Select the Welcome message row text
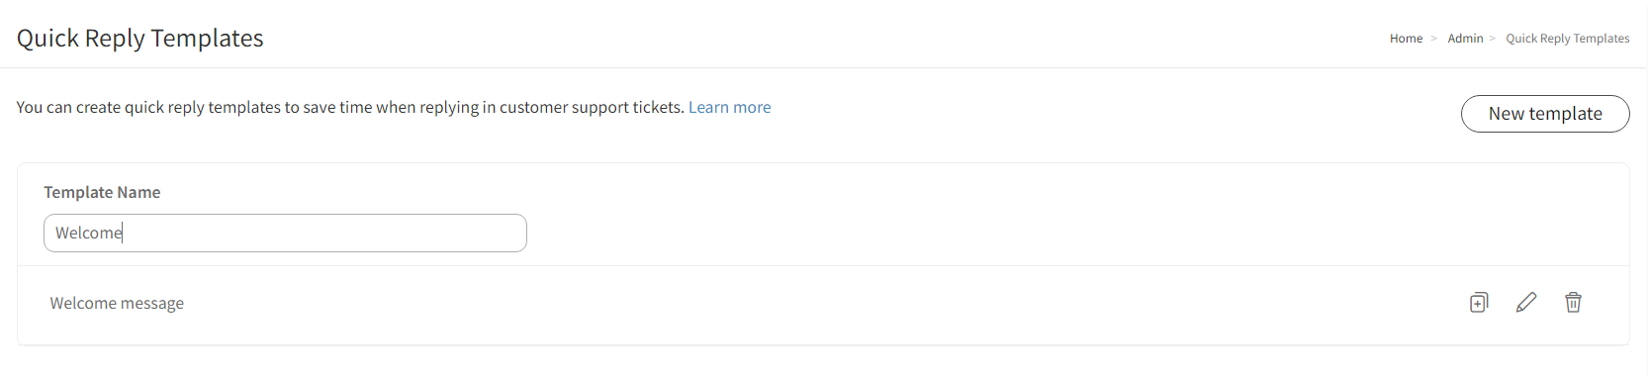The image size is (1648, 376). (x=117, y=303)
